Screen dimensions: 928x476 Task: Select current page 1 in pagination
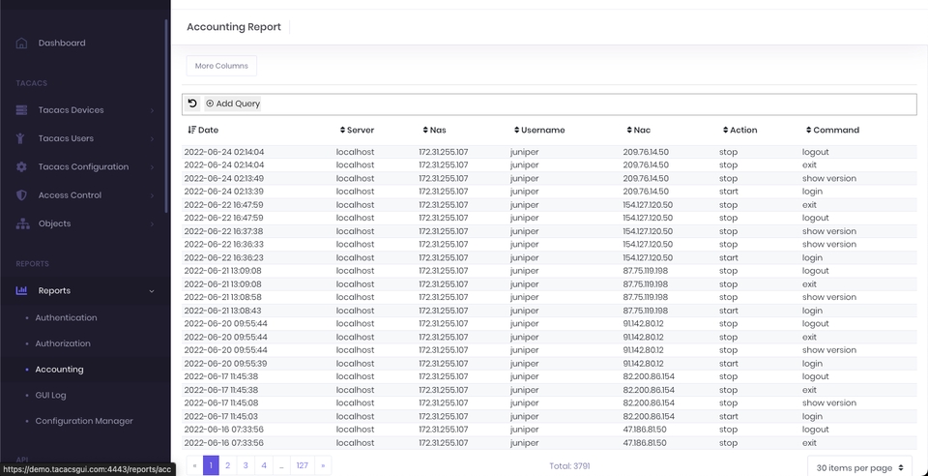(x=211, y=465)
